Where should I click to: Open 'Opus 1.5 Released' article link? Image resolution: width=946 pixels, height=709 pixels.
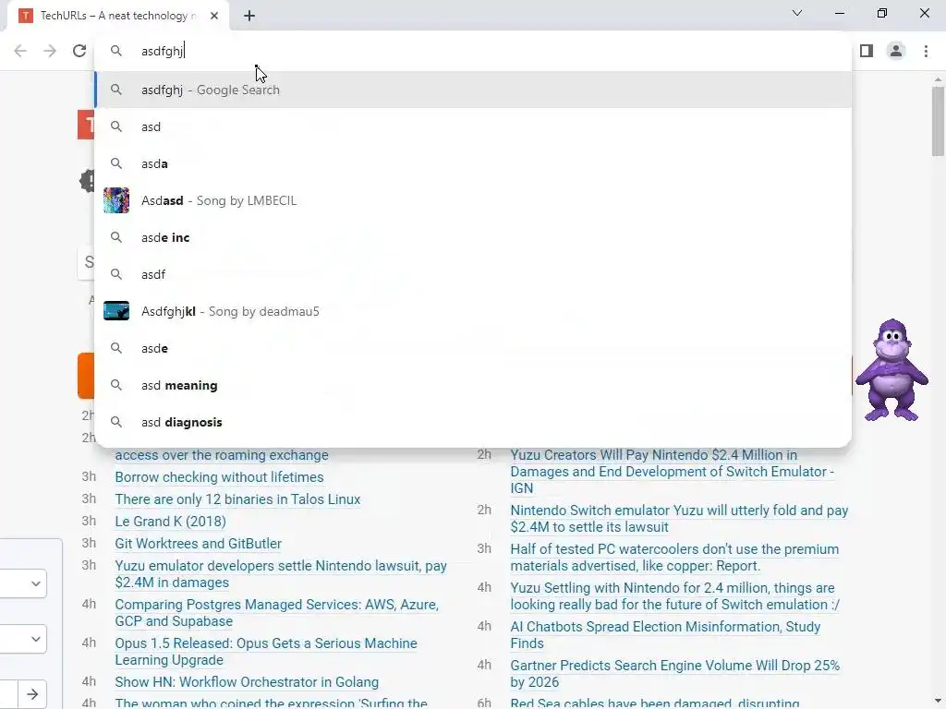pyautogui.click(x=265, y=651)
